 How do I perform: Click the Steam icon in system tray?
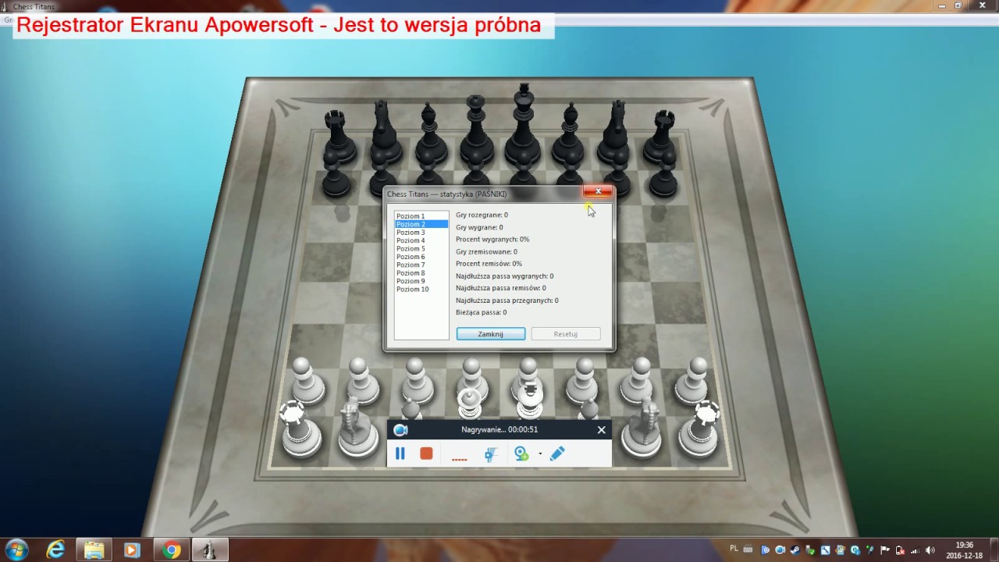tap(795, 550)
